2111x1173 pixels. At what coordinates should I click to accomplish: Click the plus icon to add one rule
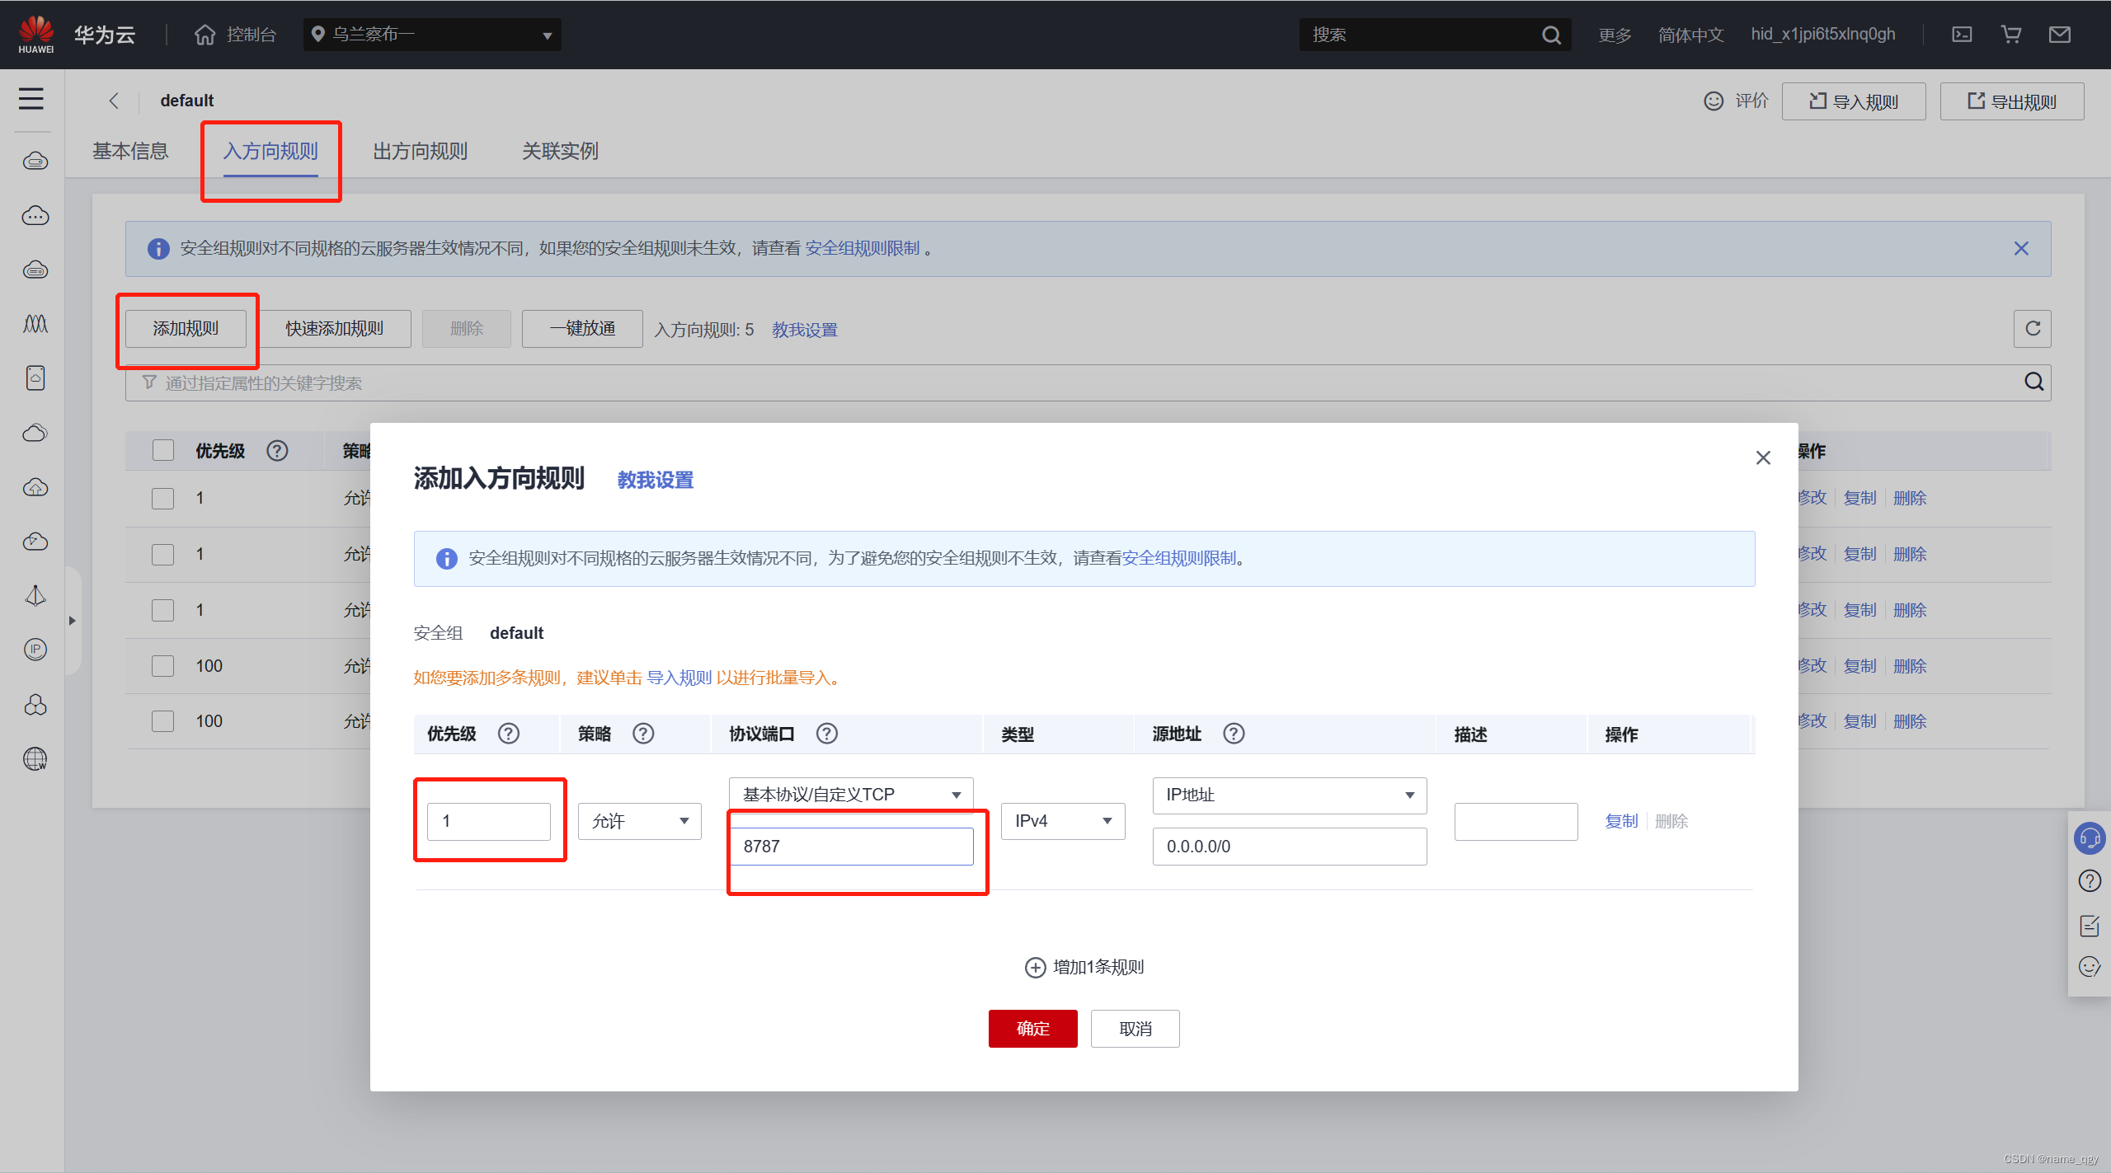pos(1035,968)
